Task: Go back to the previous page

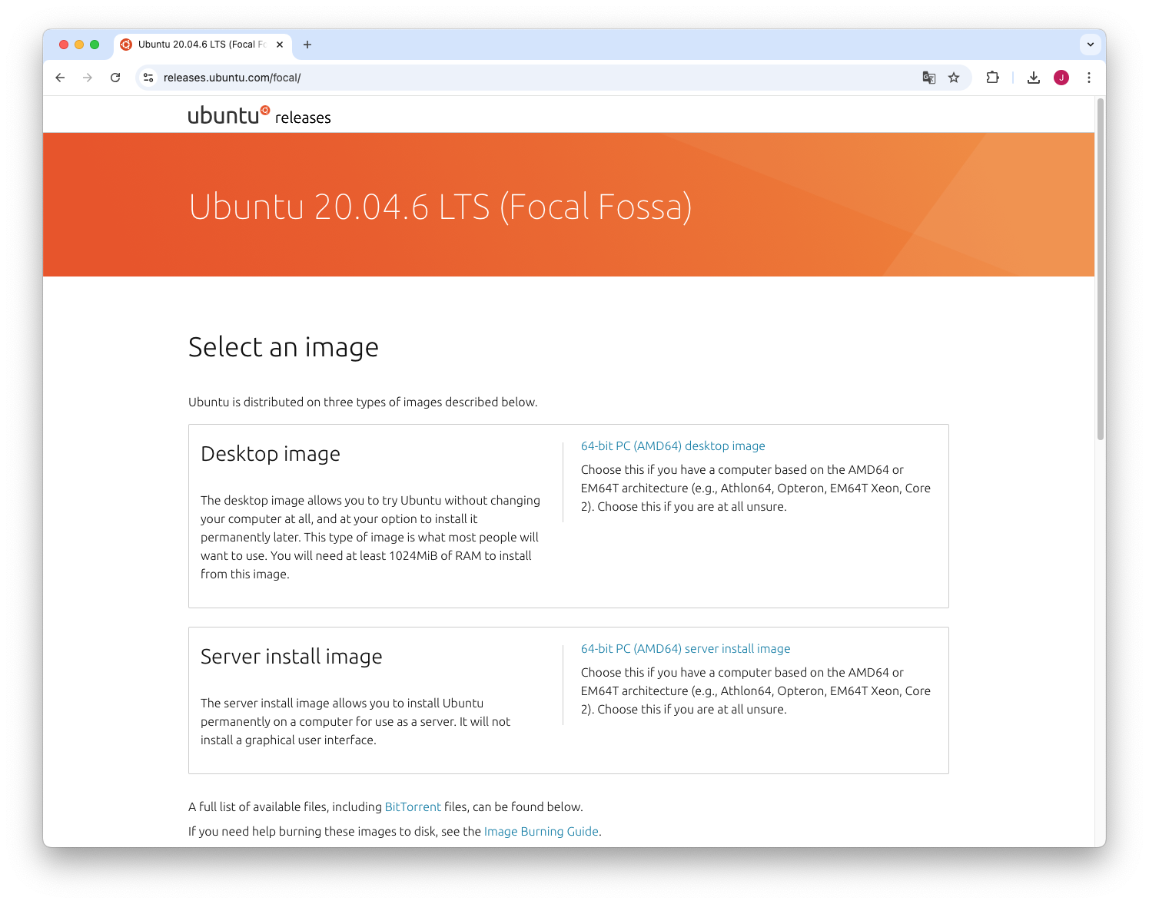Action: point(60,78)
